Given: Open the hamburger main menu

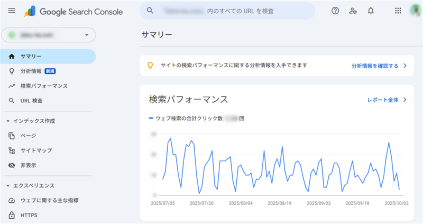Looking at the screenshot, I should point(12,11).
